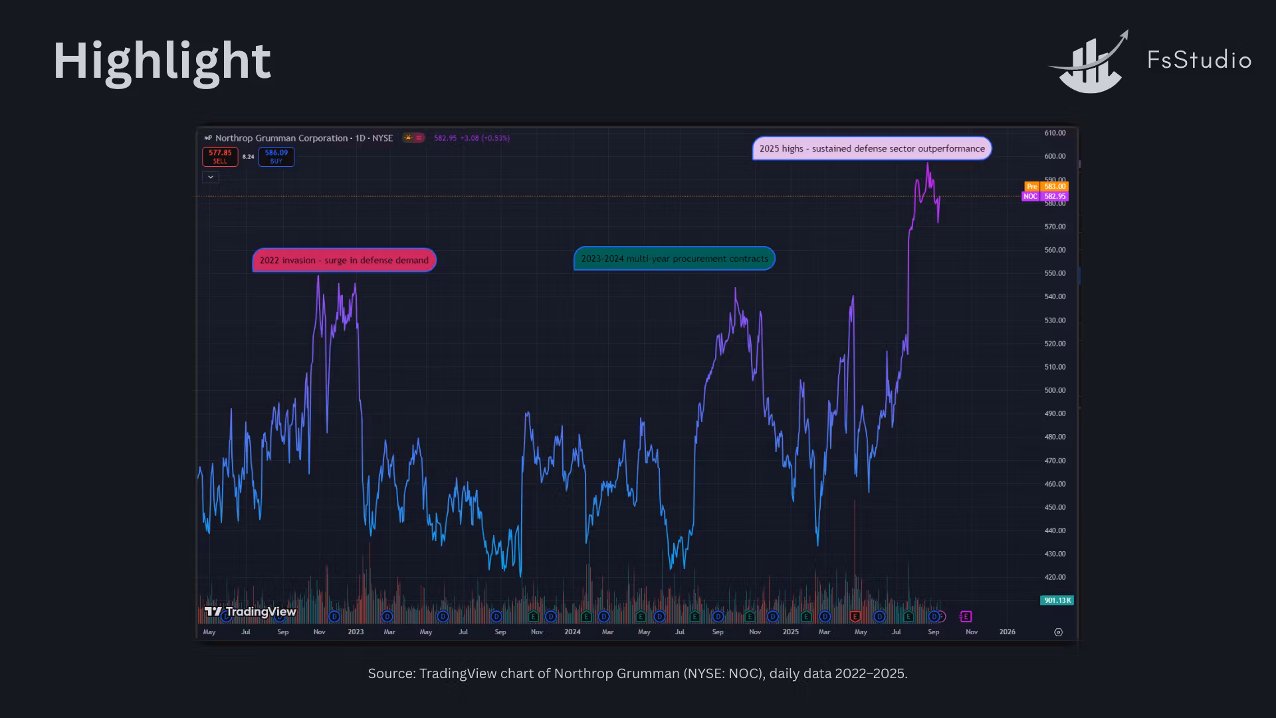Open the dividend marker for December 2024

[x=772, y=617]
